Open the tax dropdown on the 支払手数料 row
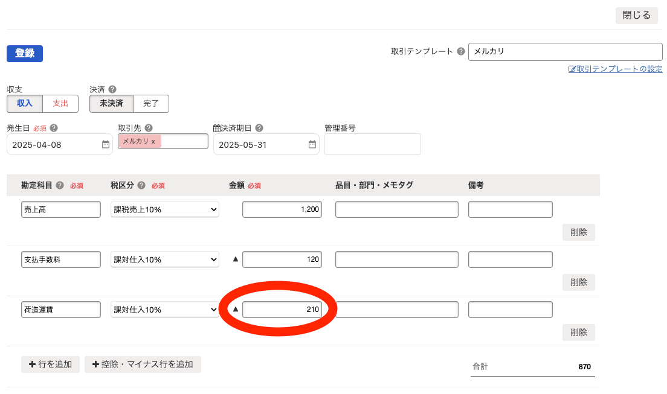The height and width of the screenshot is (394, 667). [164, 259]
